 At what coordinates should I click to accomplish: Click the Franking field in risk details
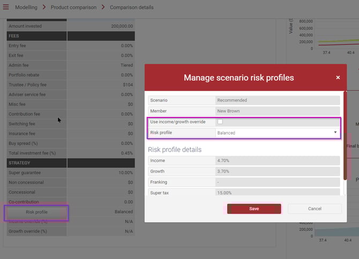coord(277,182)
